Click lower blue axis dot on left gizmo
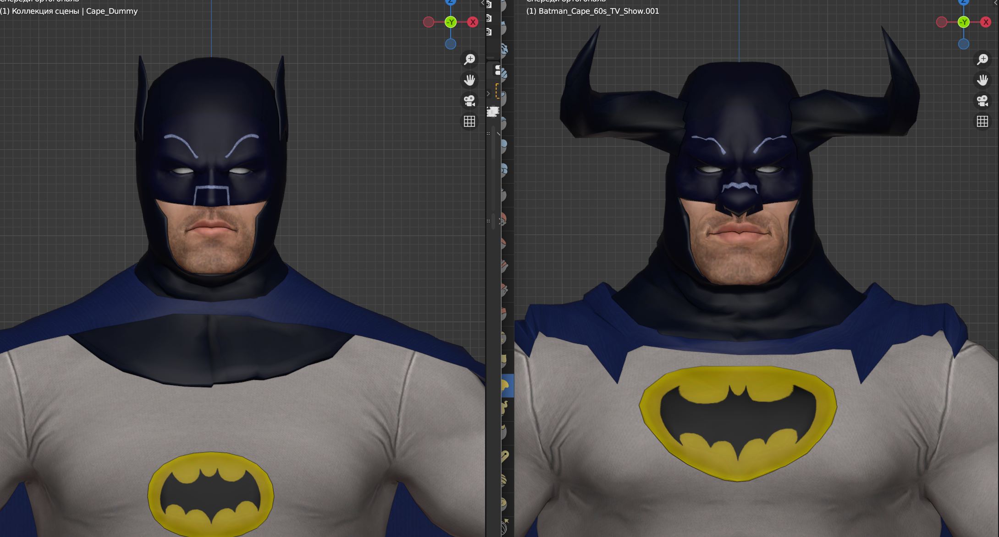Image resolution: width=999 pixels, height=537 pixels. 451,44
